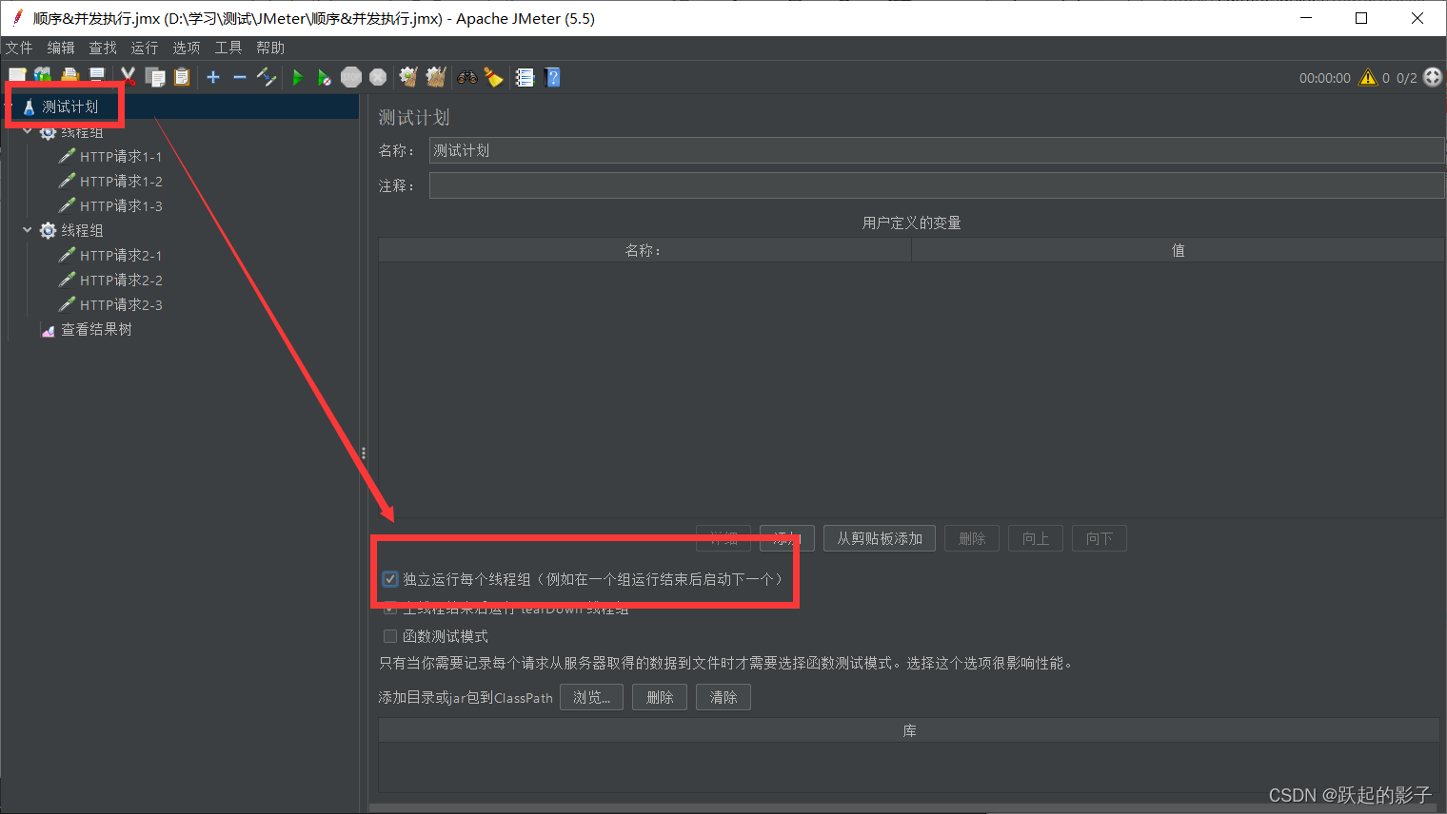Click the Toggle enable/disable toolbar icon
This screenshot has height=814, width=1447.
(x=267, y=77)
